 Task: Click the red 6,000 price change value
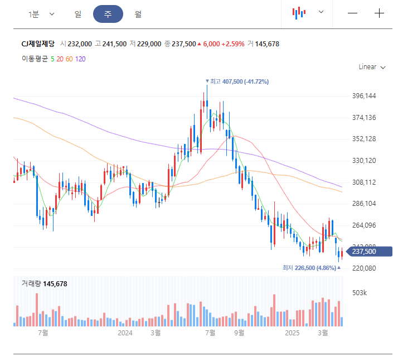click(x=211, y=44)
